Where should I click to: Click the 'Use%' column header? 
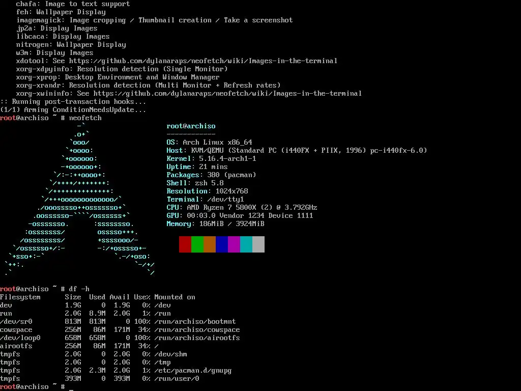click(x=142, y=297)
